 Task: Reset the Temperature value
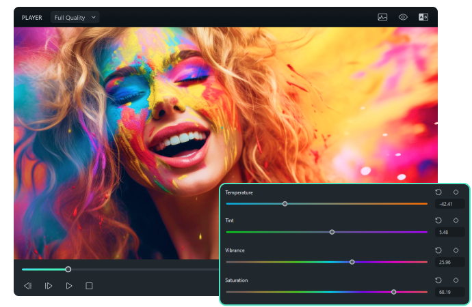coord(438,192)
